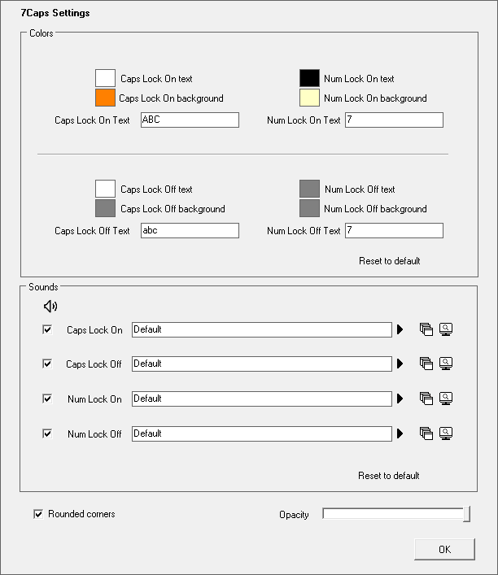The image size is (498, 575).
Task: Pick the orange Caps Lock On background color
Action: tap(106, 98)
